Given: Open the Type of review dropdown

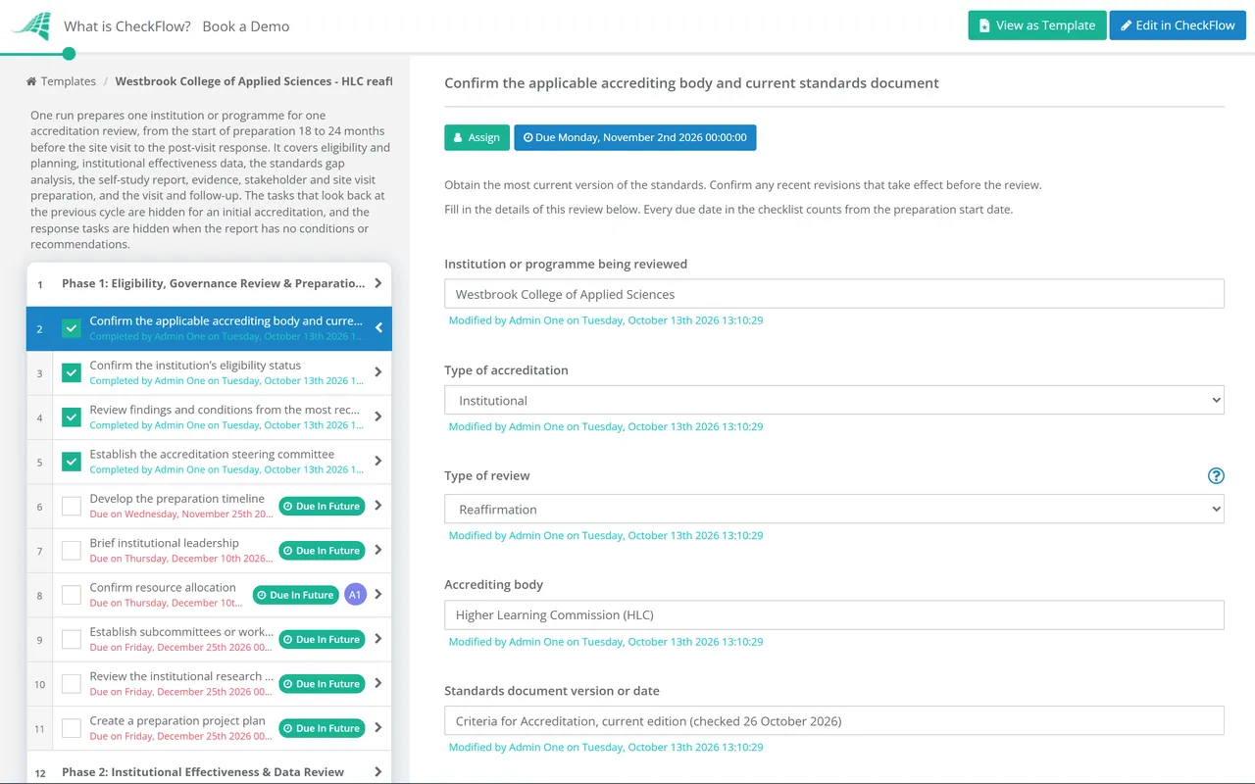Looking at the screenshot, I should tap(834, 510).
